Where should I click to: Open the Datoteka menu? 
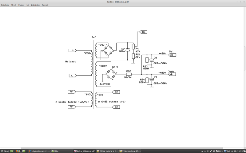tap(5, 5)
